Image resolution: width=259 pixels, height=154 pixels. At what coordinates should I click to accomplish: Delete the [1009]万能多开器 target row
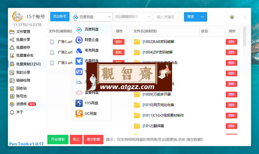point(232,95)
